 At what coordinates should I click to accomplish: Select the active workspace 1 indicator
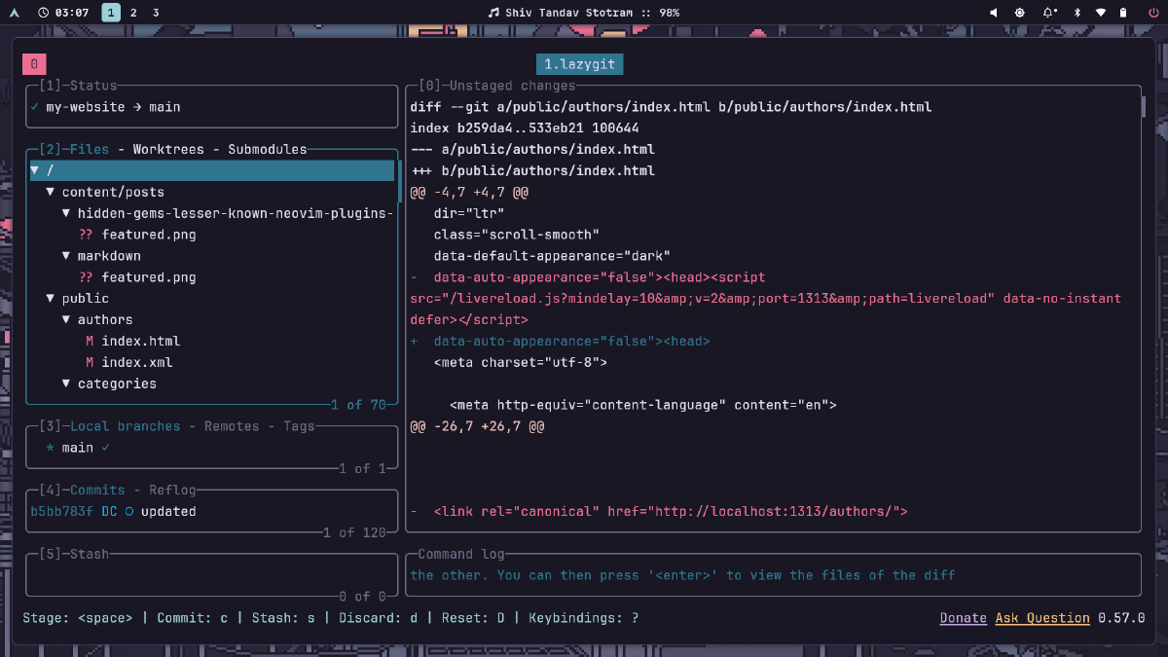point(111,13)
